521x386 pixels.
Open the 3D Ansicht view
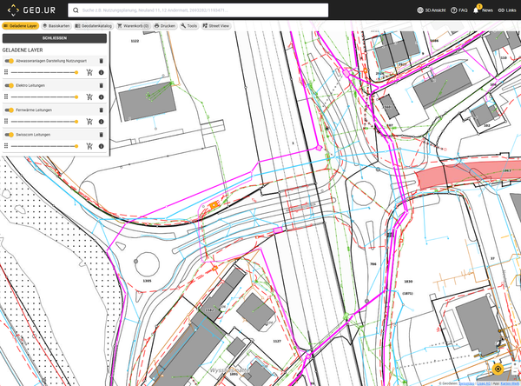point(432,10)
